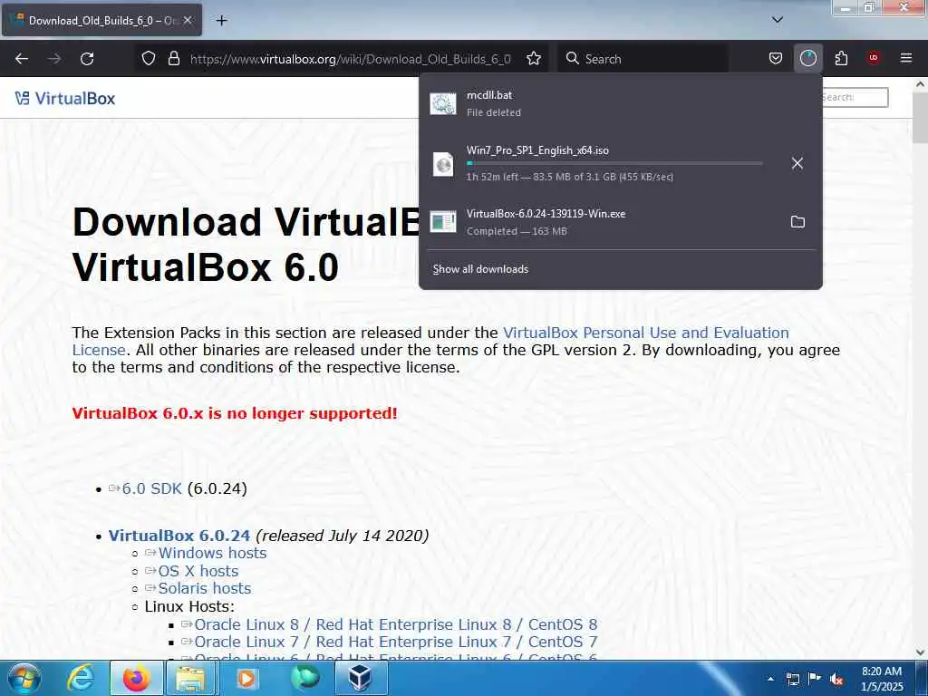
Task: Click the VirtualBox logo link
Action: [65, 98]
